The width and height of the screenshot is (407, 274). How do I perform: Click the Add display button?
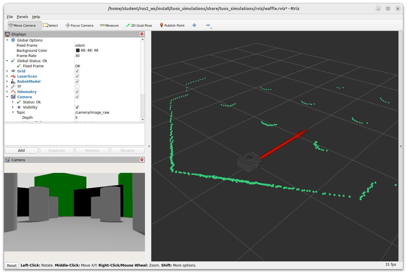[22, 151]
